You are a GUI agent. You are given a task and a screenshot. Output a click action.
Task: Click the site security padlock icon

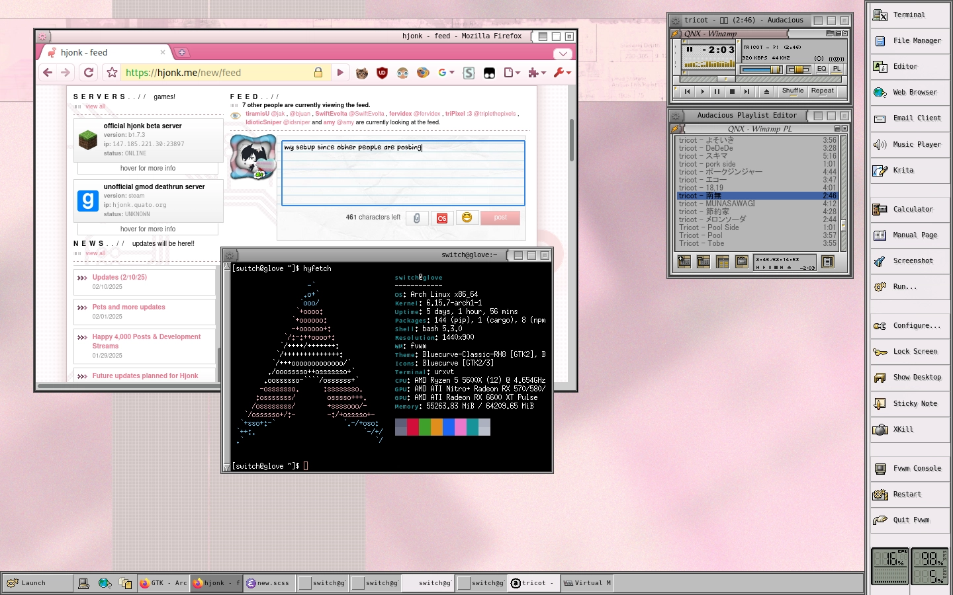[x=318, y=73]
